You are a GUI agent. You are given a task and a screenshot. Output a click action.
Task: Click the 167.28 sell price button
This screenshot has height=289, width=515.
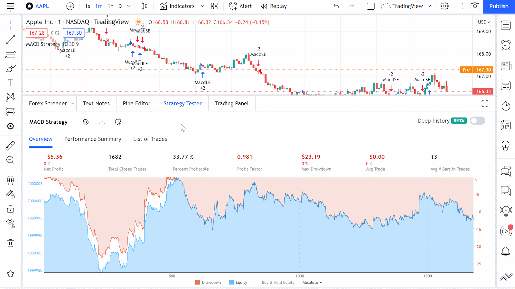coord(37,33)
